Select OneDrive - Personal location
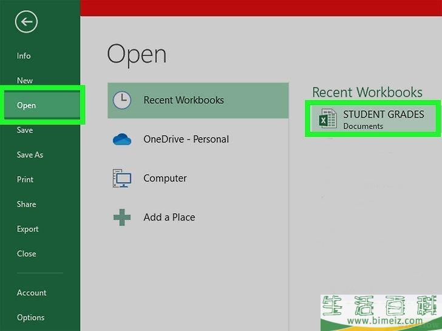 pos(198,139)
